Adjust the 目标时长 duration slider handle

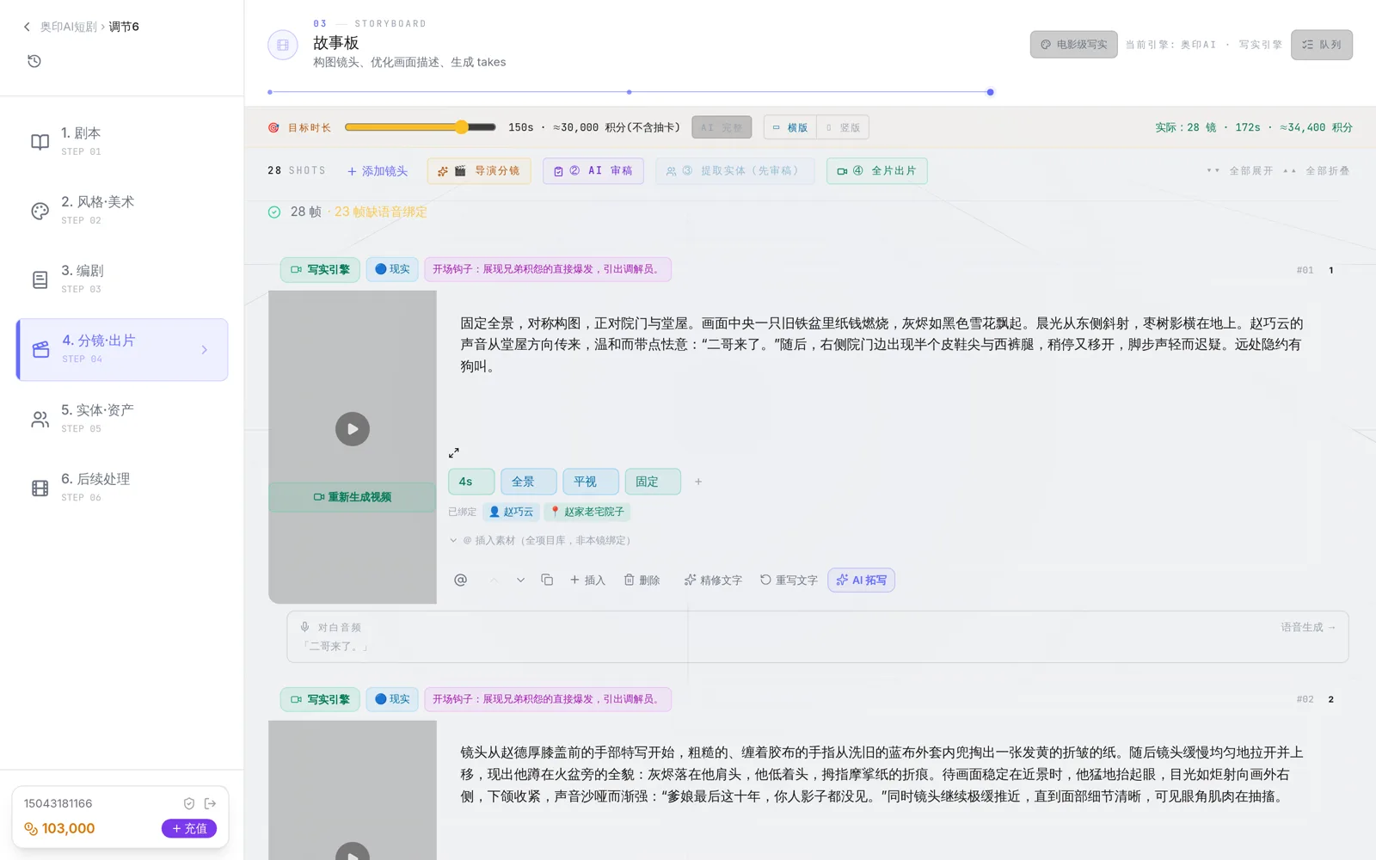(x=462, y=127)
